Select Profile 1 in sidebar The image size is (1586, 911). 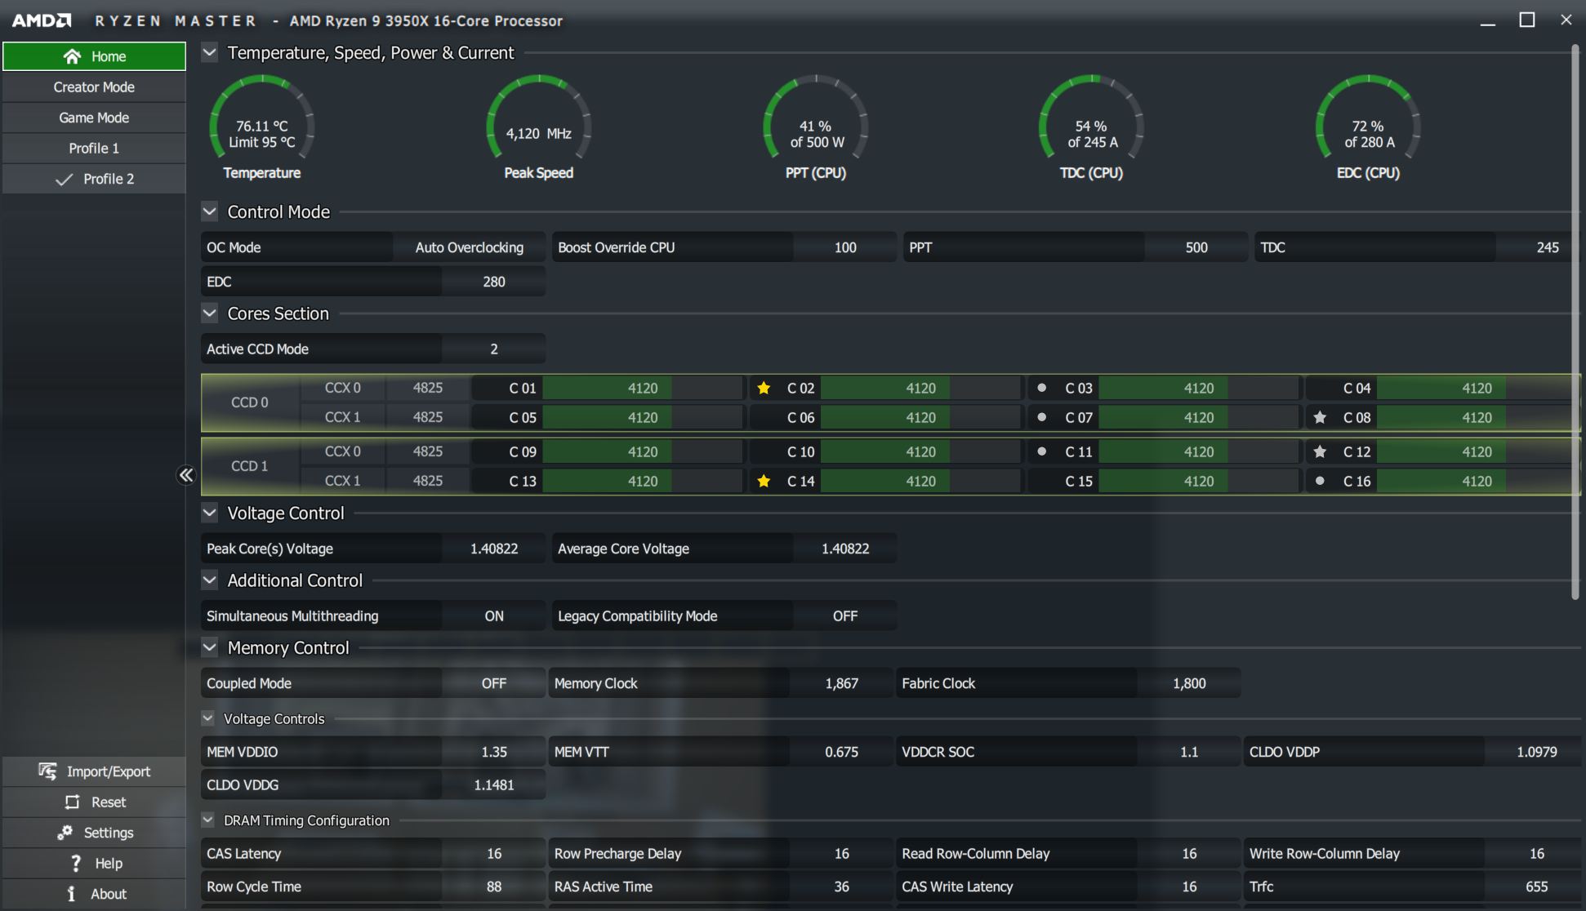pos(94,149)
